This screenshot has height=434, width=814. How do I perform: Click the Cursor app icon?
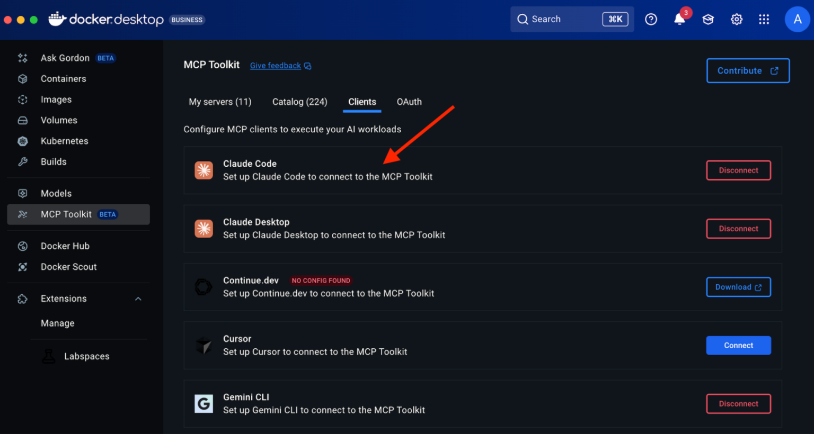click(x=203, y=345)
